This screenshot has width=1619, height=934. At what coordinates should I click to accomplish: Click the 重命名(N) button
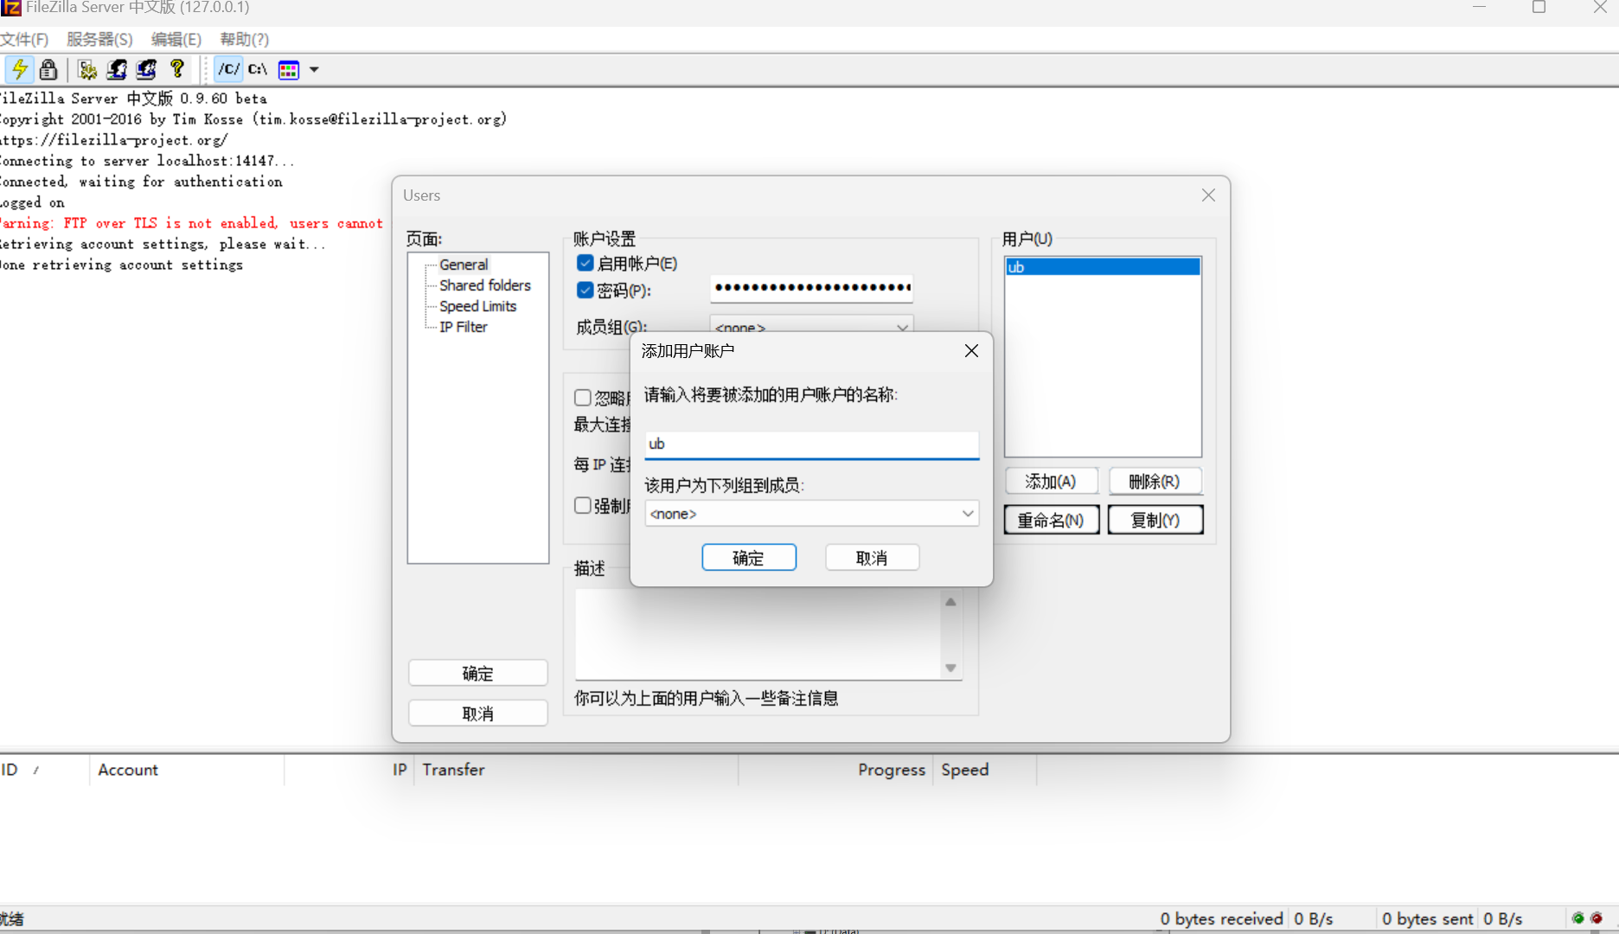click(x=1052, y=520)
